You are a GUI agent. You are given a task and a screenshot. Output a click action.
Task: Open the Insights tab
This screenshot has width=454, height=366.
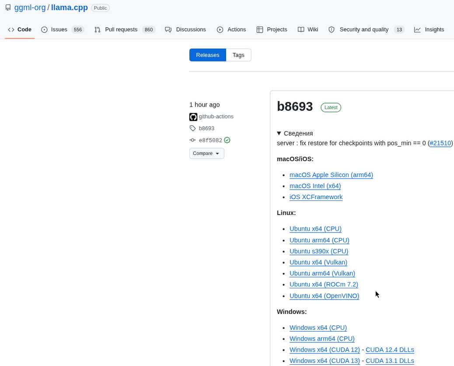[x=429, y=30]
